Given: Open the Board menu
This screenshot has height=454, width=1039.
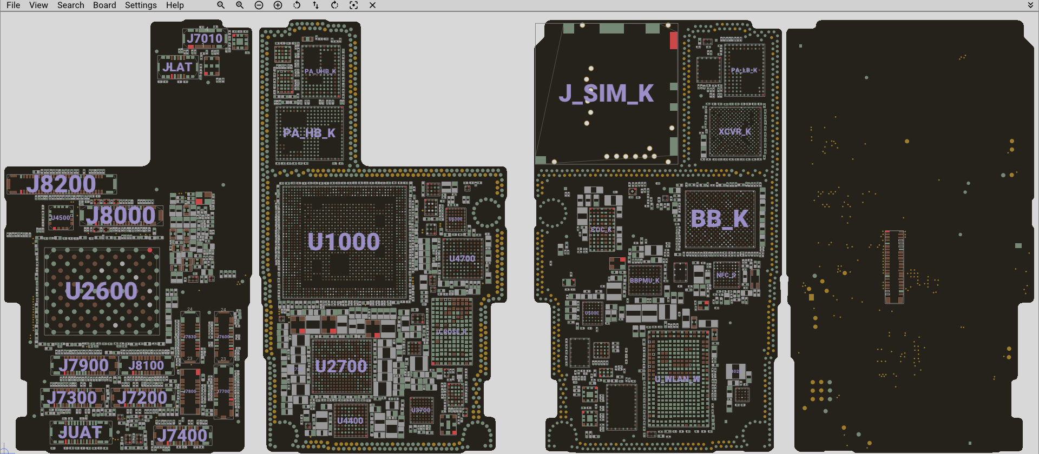Looking at the screenshot, I should coord(104,5).
